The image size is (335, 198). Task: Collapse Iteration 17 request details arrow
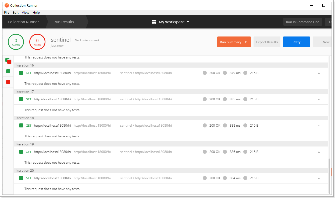pos(319,99)
